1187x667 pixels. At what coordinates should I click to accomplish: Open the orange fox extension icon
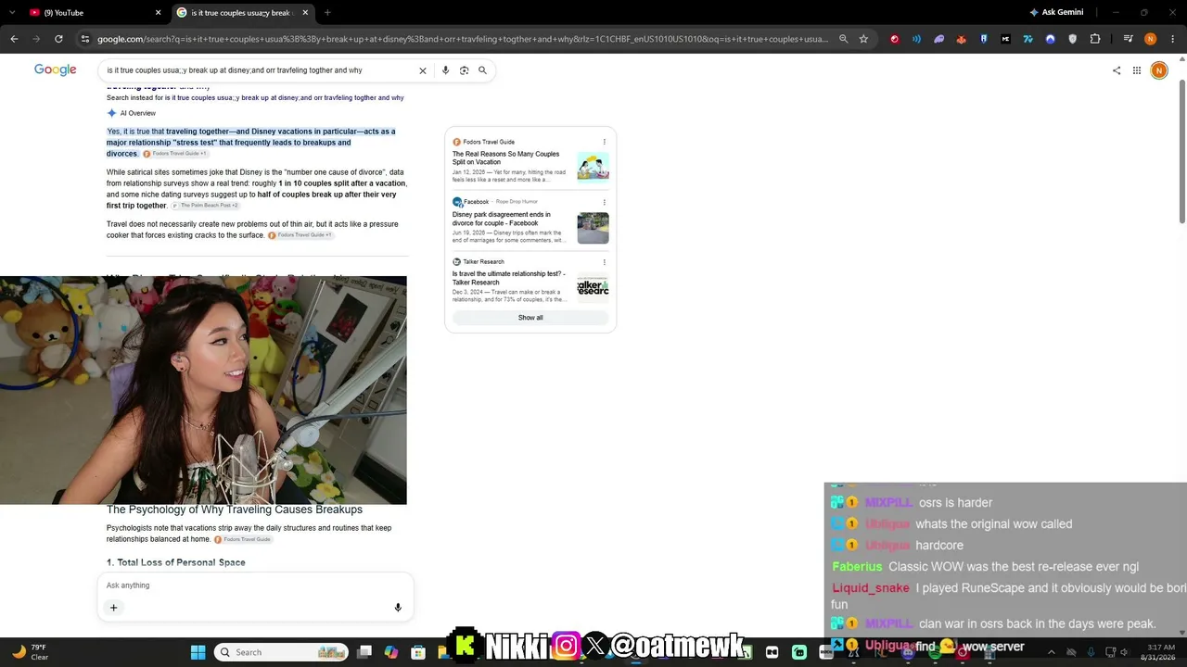click(961, 39)
